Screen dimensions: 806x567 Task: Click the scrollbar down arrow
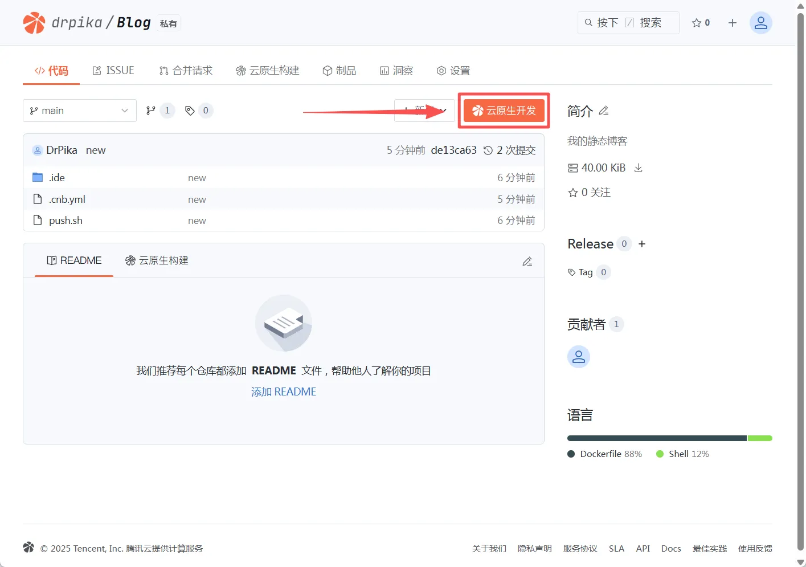[x=800, y=562]
